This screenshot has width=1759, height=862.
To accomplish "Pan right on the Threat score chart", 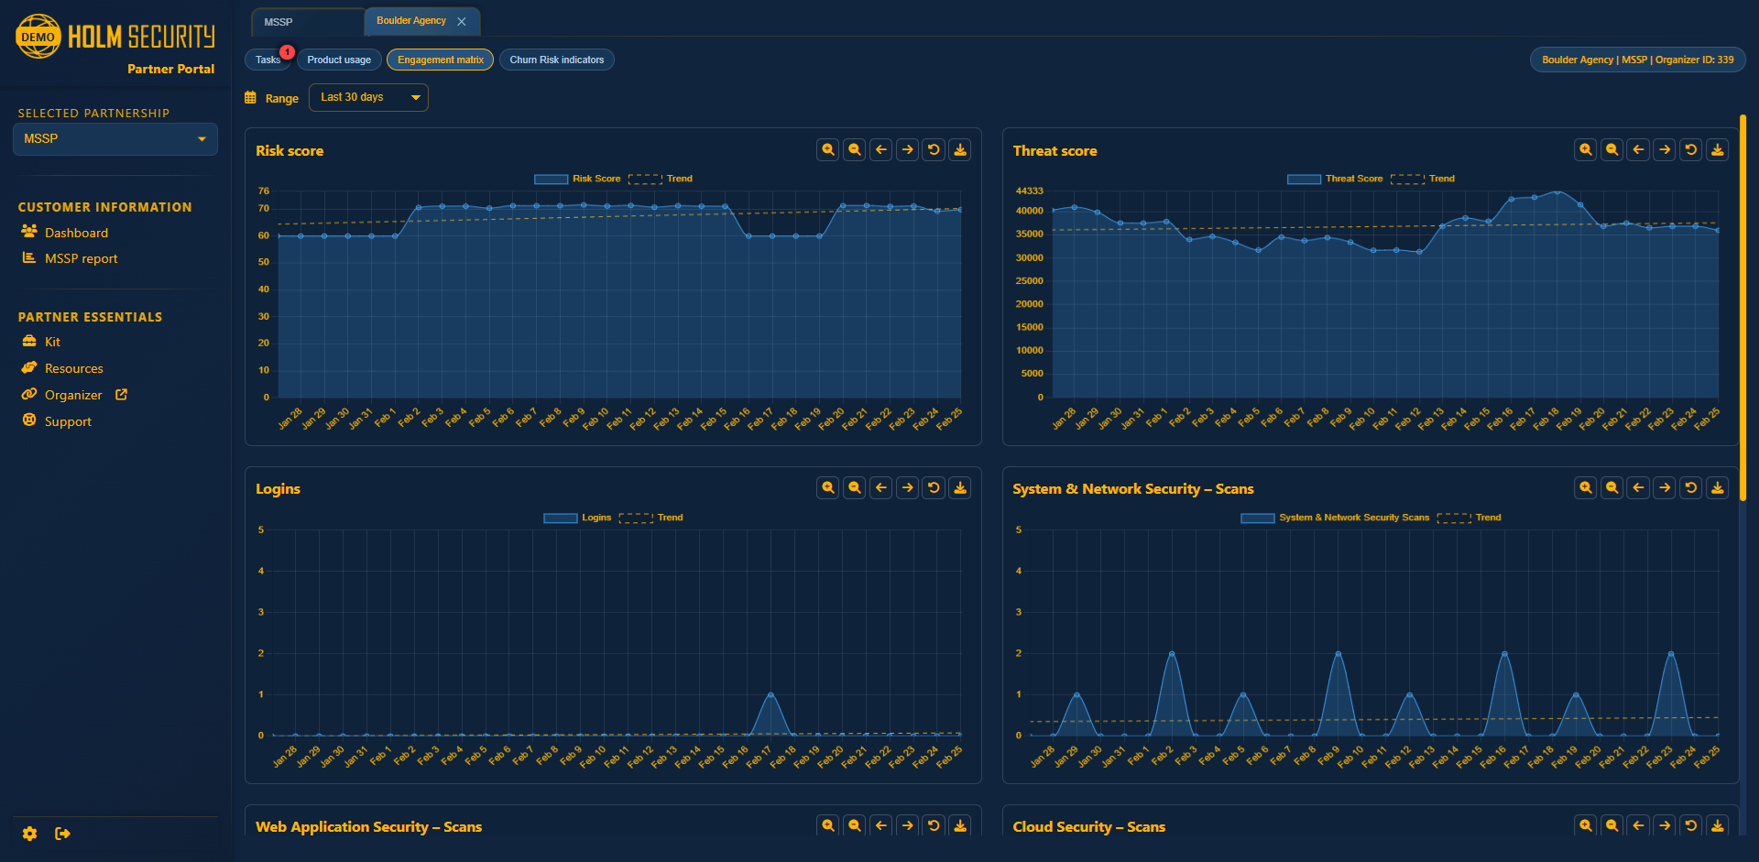I will tap(1665, 149).
